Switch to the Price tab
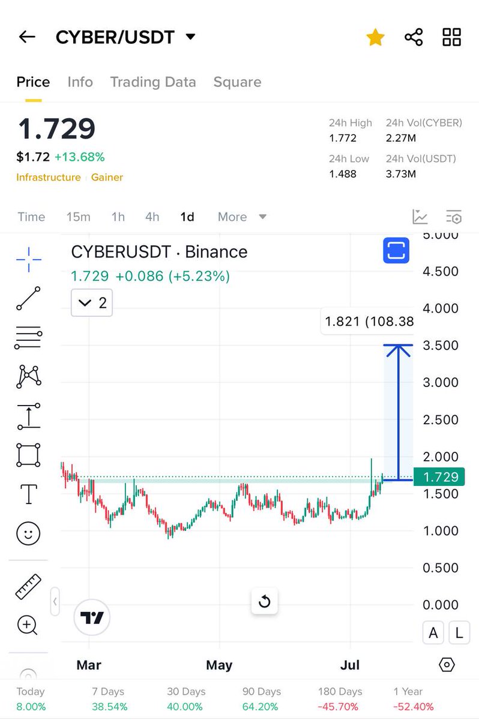The height and width of the screenshot is (720, 479). 33,82
